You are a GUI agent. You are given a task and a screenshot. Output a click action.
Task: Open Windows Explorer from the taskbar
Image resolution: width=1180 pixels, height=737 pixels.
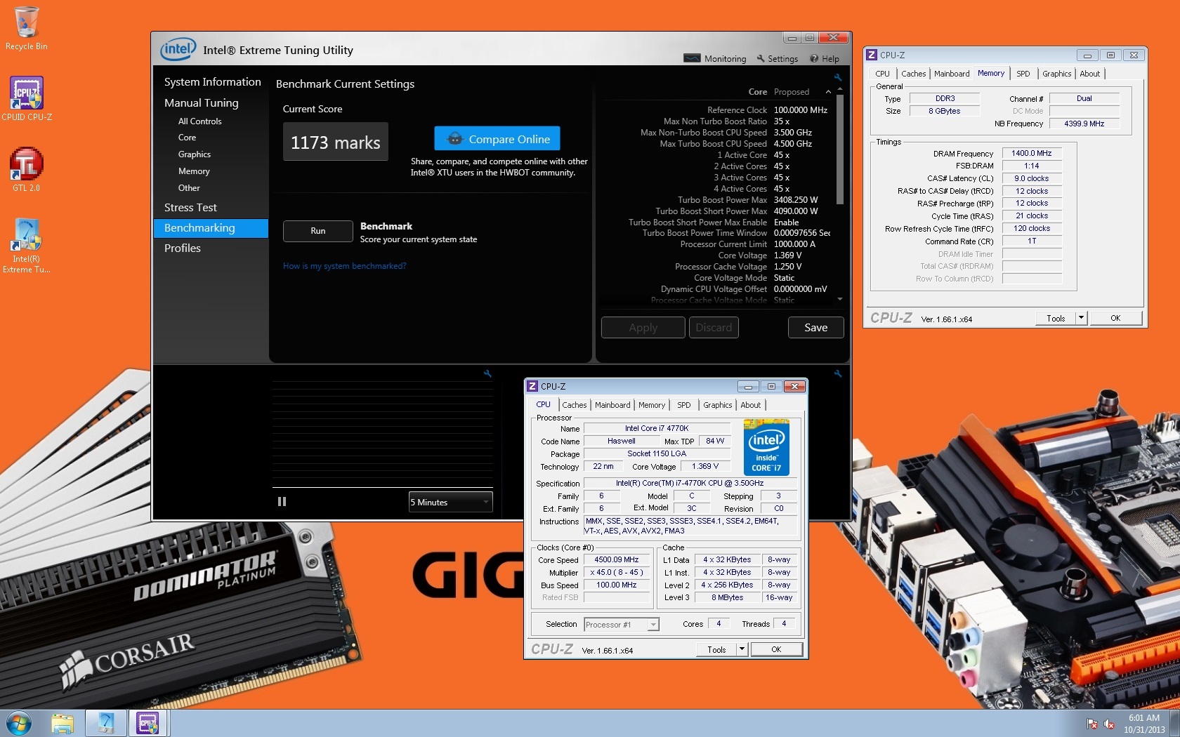(63, 723)
